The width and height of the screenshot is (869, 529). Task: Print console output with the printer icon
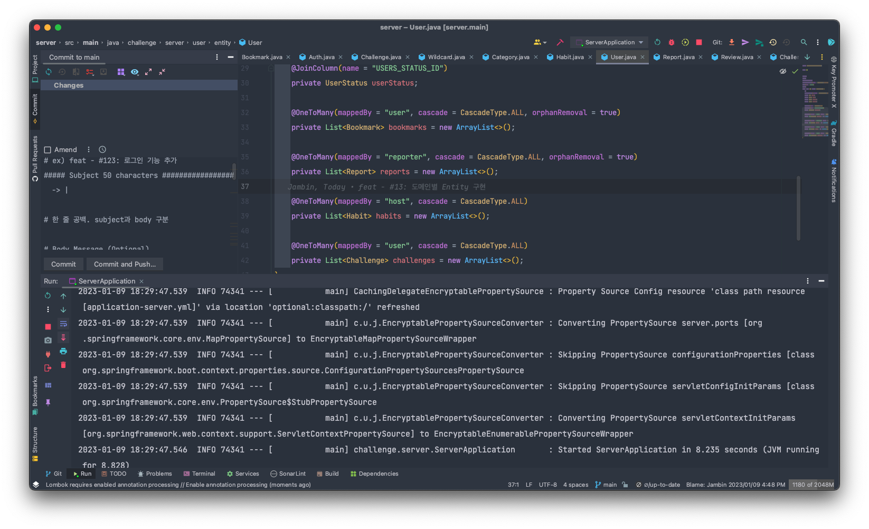(x=63, y=351)
